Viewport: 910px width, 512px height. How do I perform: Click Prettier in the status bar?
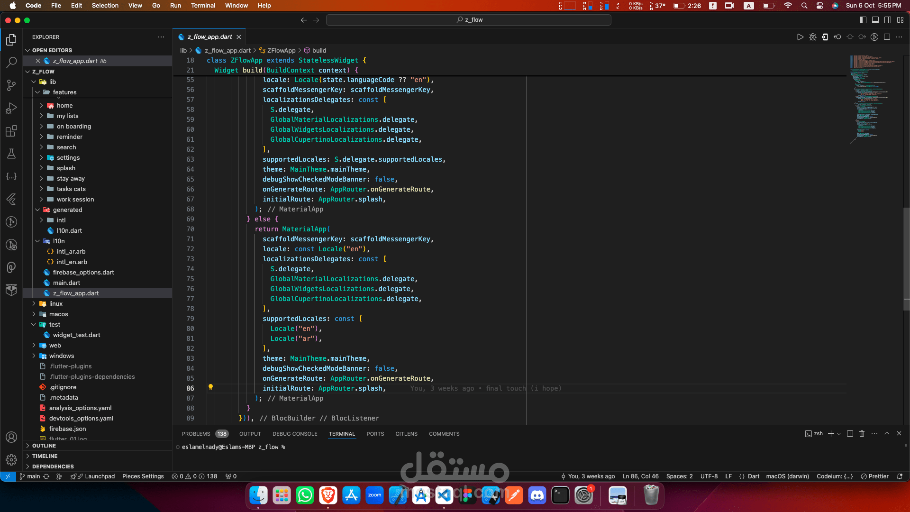875,476
